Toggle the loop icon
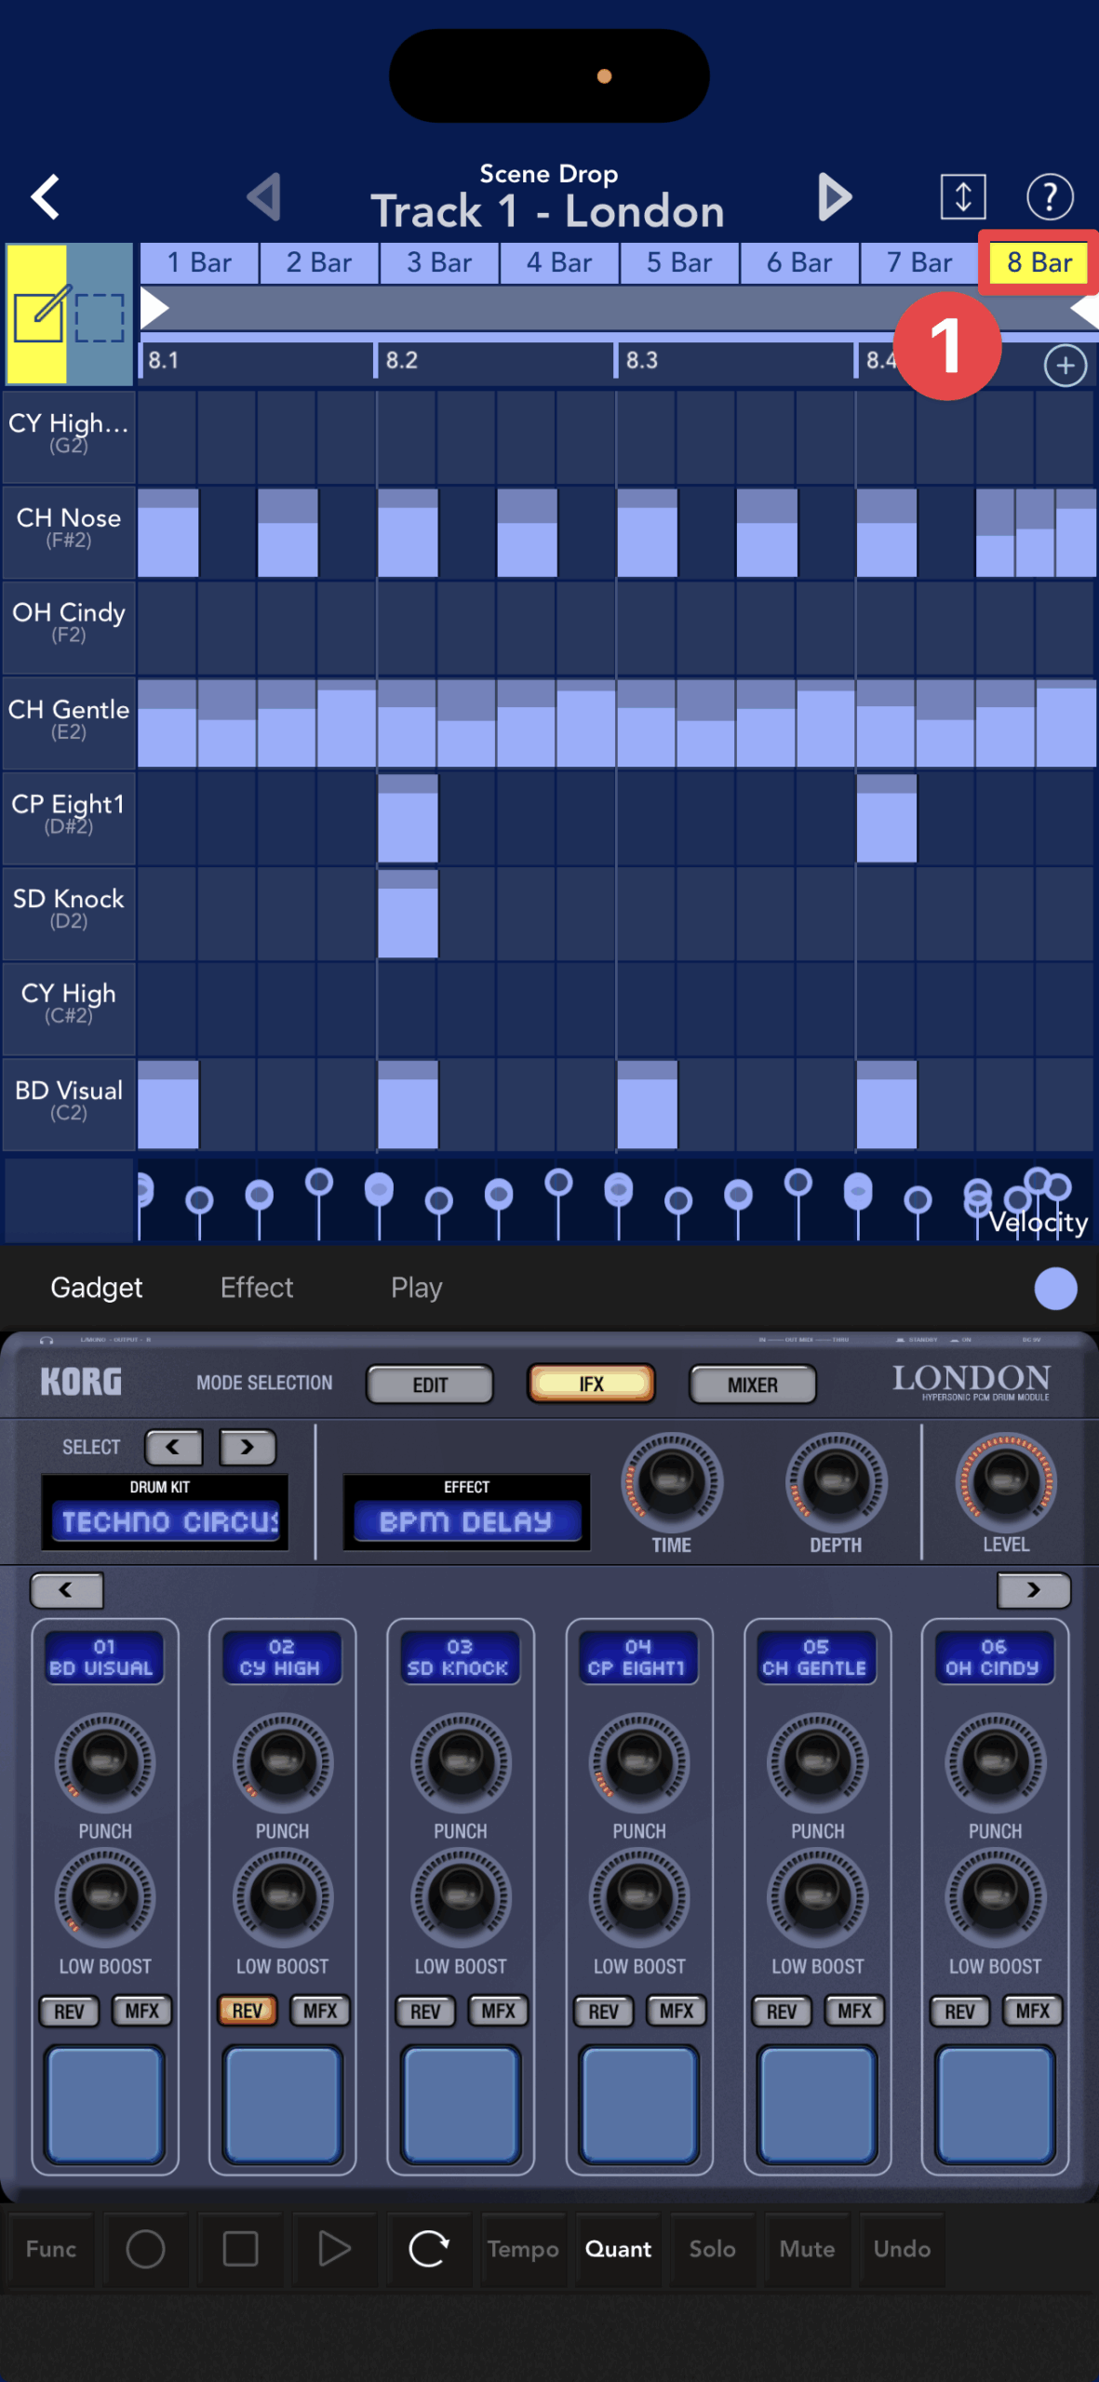This screenshot has width=1099, height=2382. coord(429,2248)
